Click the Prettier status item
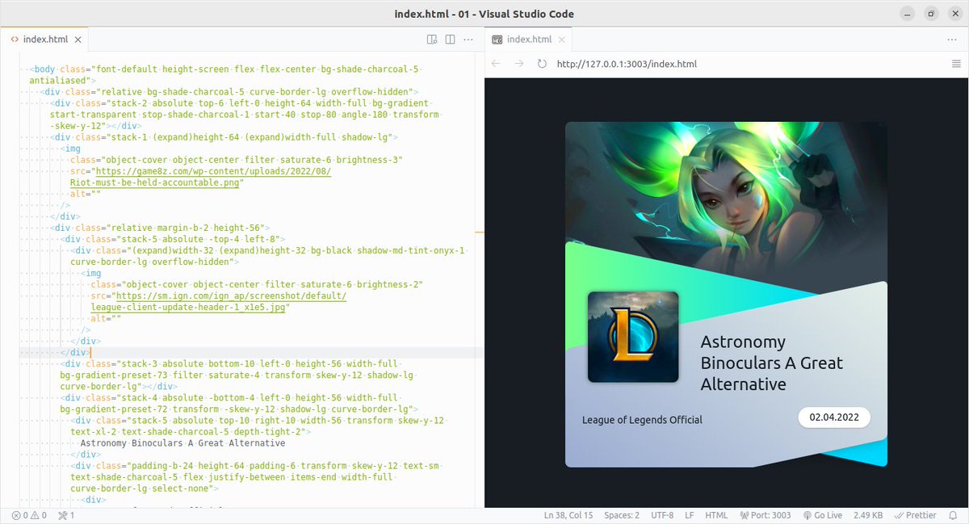This screenshot has height=524, width=969. [x=915, y=515]
